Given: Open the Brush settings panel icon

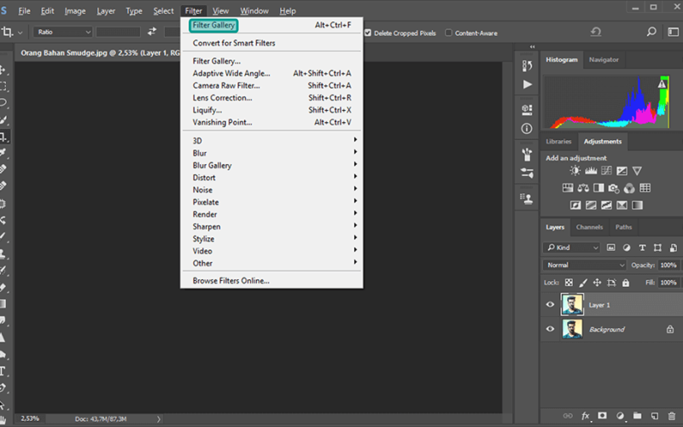Looking at the screenshot, I should 527,173.
